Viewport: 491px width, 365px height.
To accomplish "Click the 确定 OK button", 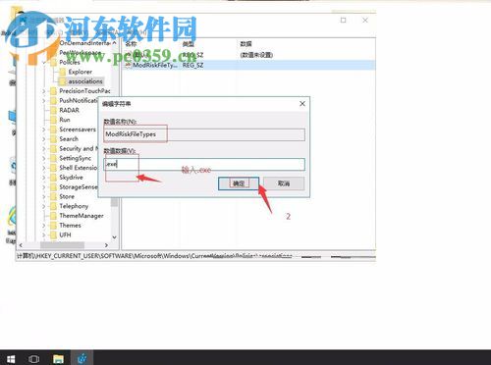I will click(x=239, y=183).
